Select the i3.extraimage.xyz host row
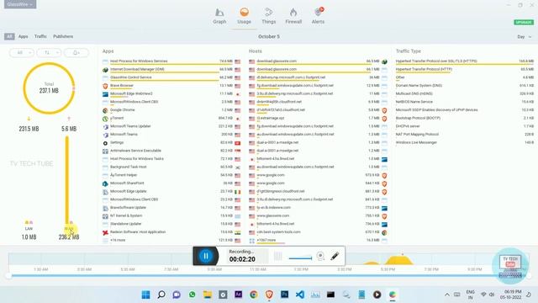Viewport: 538px width, 303px height. click(319, 118)
